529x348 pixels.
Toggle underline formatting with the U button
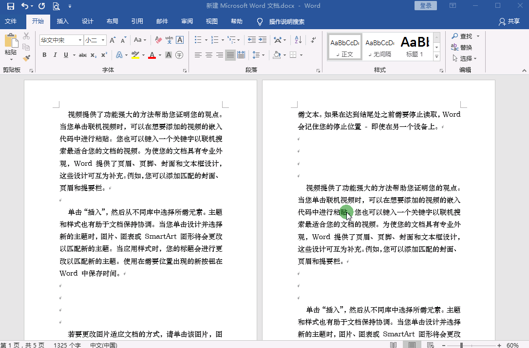click(66, 55)
